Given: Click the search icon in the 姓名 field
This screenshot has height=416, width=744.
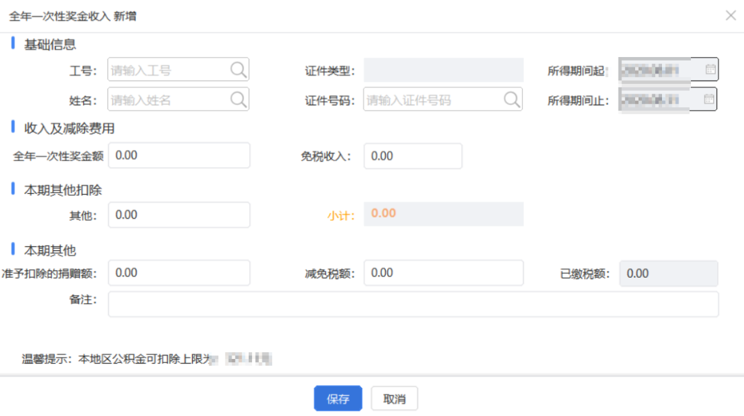Looking at the screenshot, I should click(238, 99).
